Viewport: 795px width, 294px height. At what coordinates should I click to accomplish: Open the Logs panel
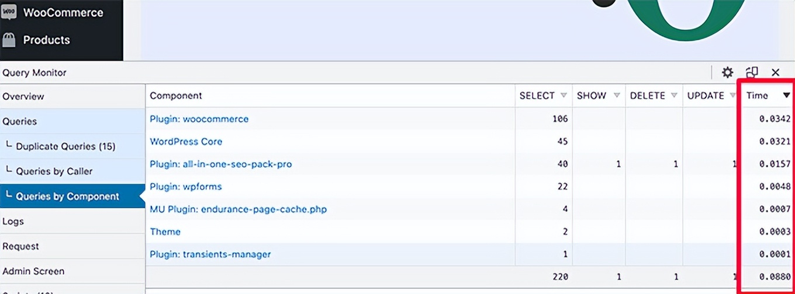(x=13, y=222)
